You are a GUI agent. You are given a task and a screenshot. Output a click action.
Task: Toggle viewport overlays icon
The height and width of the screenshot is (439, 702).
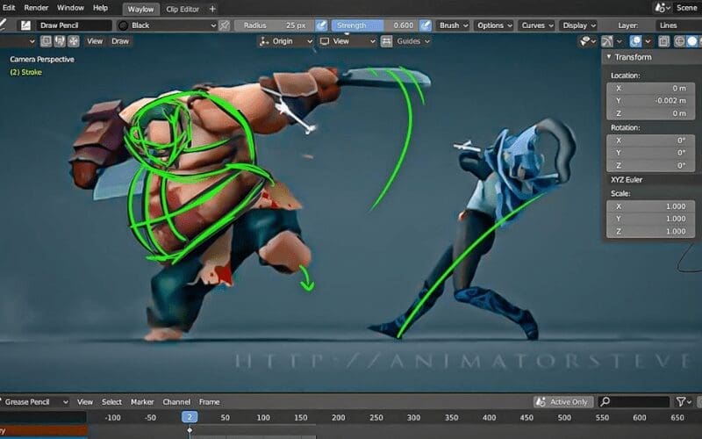tap(635, 41)
